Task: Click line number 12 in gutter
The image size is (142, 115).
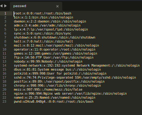Action: click(x=4, y=57)
